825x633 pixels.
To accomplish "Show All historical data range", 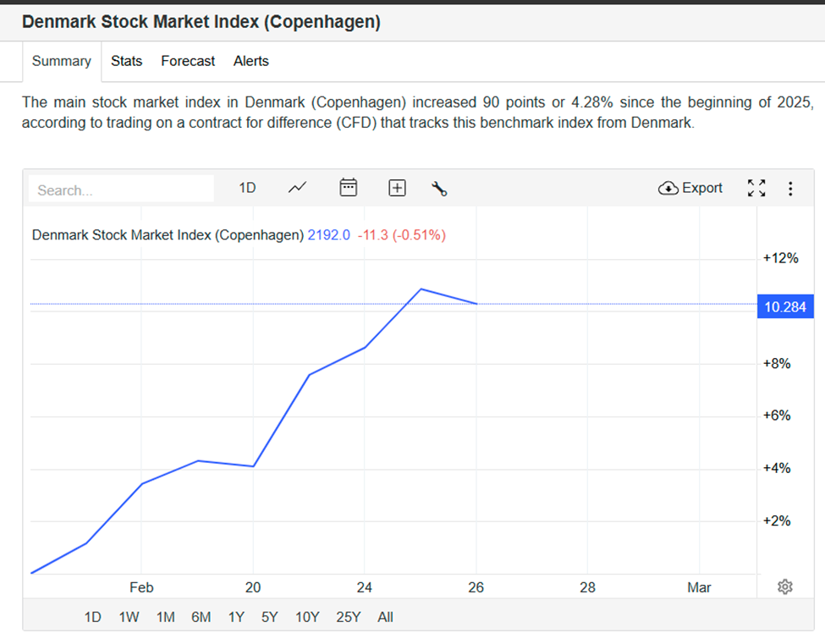I will click(x=385, y=617).
